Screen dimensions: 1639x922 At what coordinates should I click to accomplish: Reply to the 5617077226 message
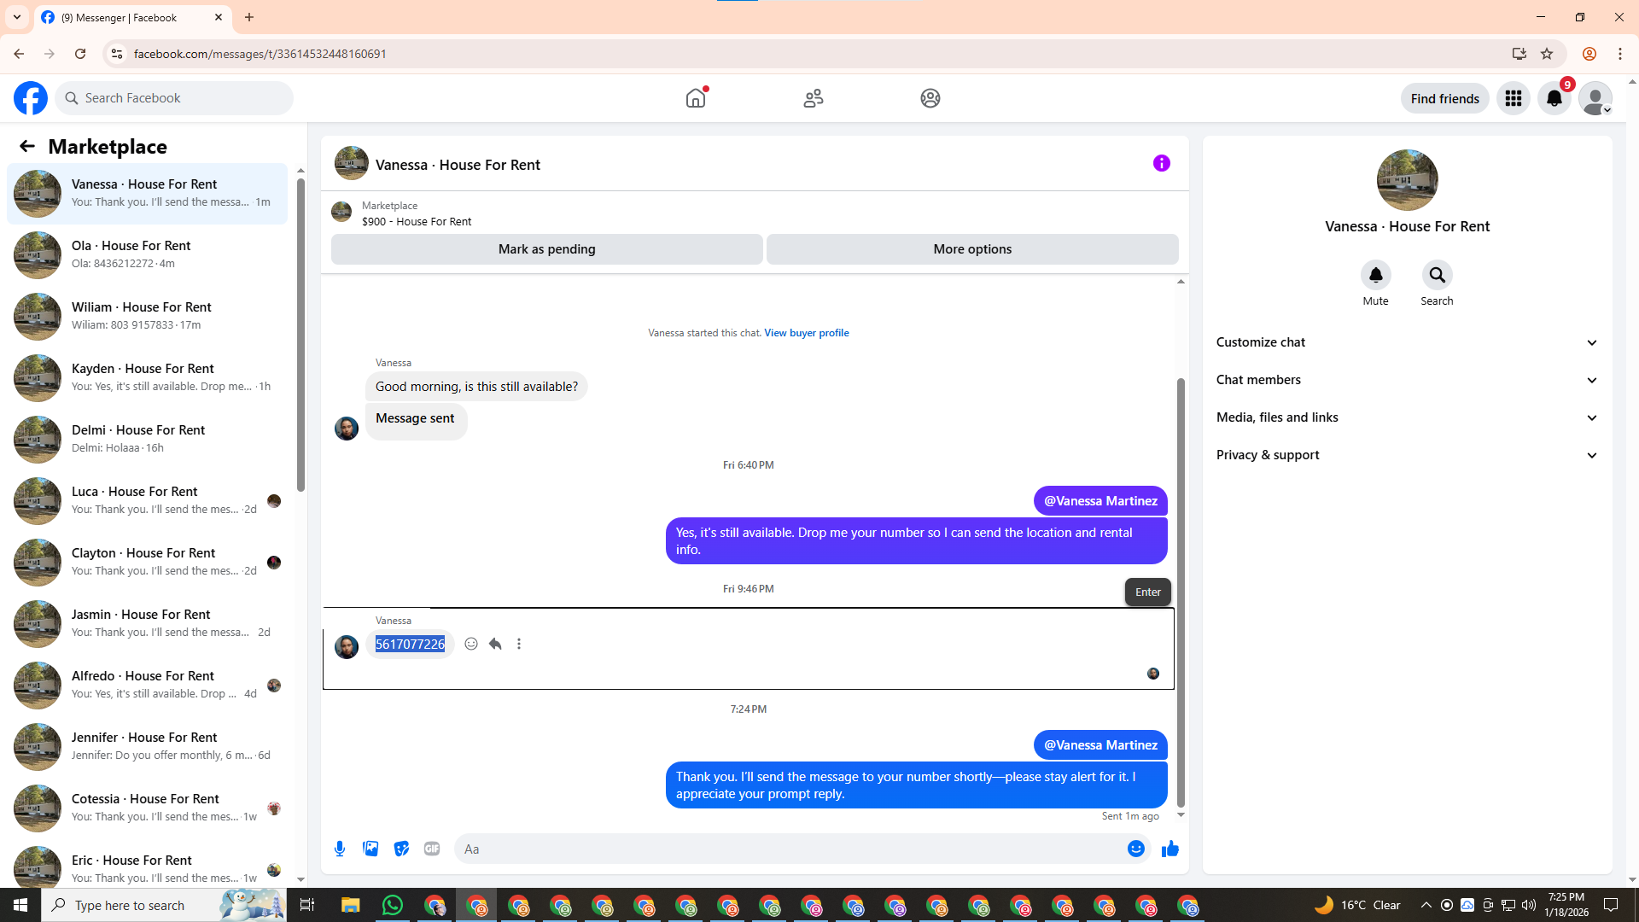495,644
